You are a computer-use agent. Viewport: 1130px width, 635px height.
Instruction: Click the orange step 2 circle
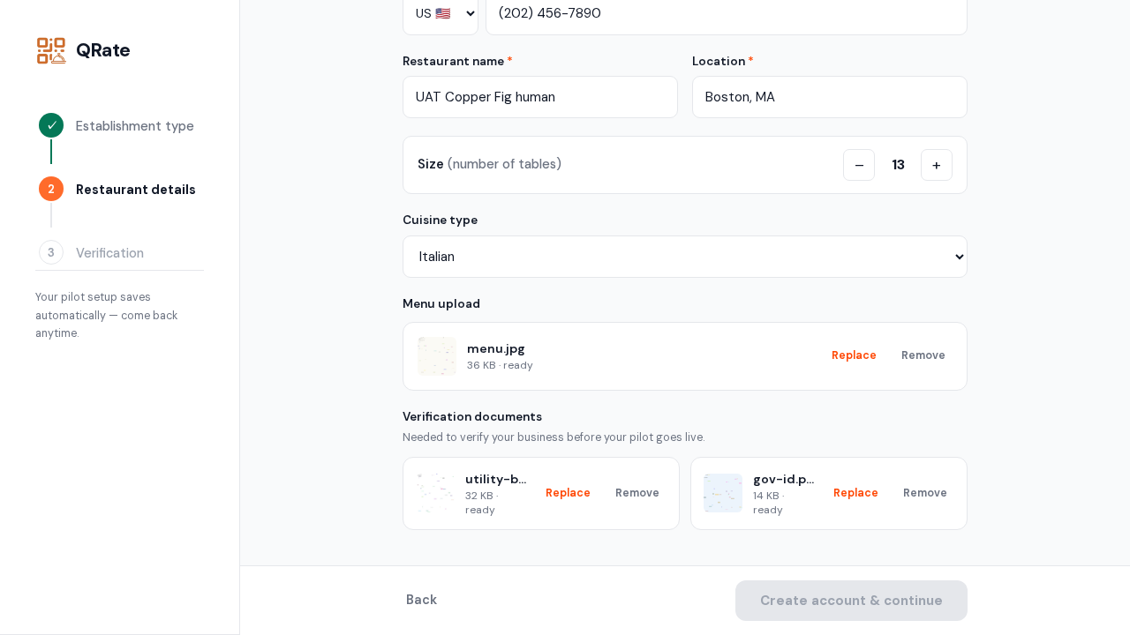click(51, 189)
